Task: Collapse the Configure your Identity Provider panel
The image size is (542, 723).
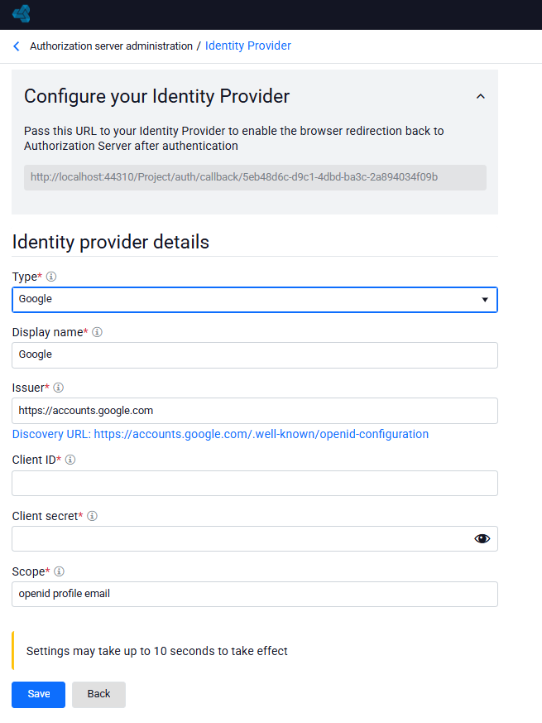Action: (x=480, y=96)
